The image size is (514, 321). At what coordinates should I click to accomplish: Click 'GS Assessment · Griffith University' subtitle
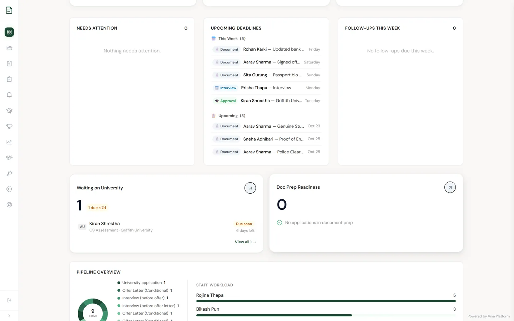point(121,230)
